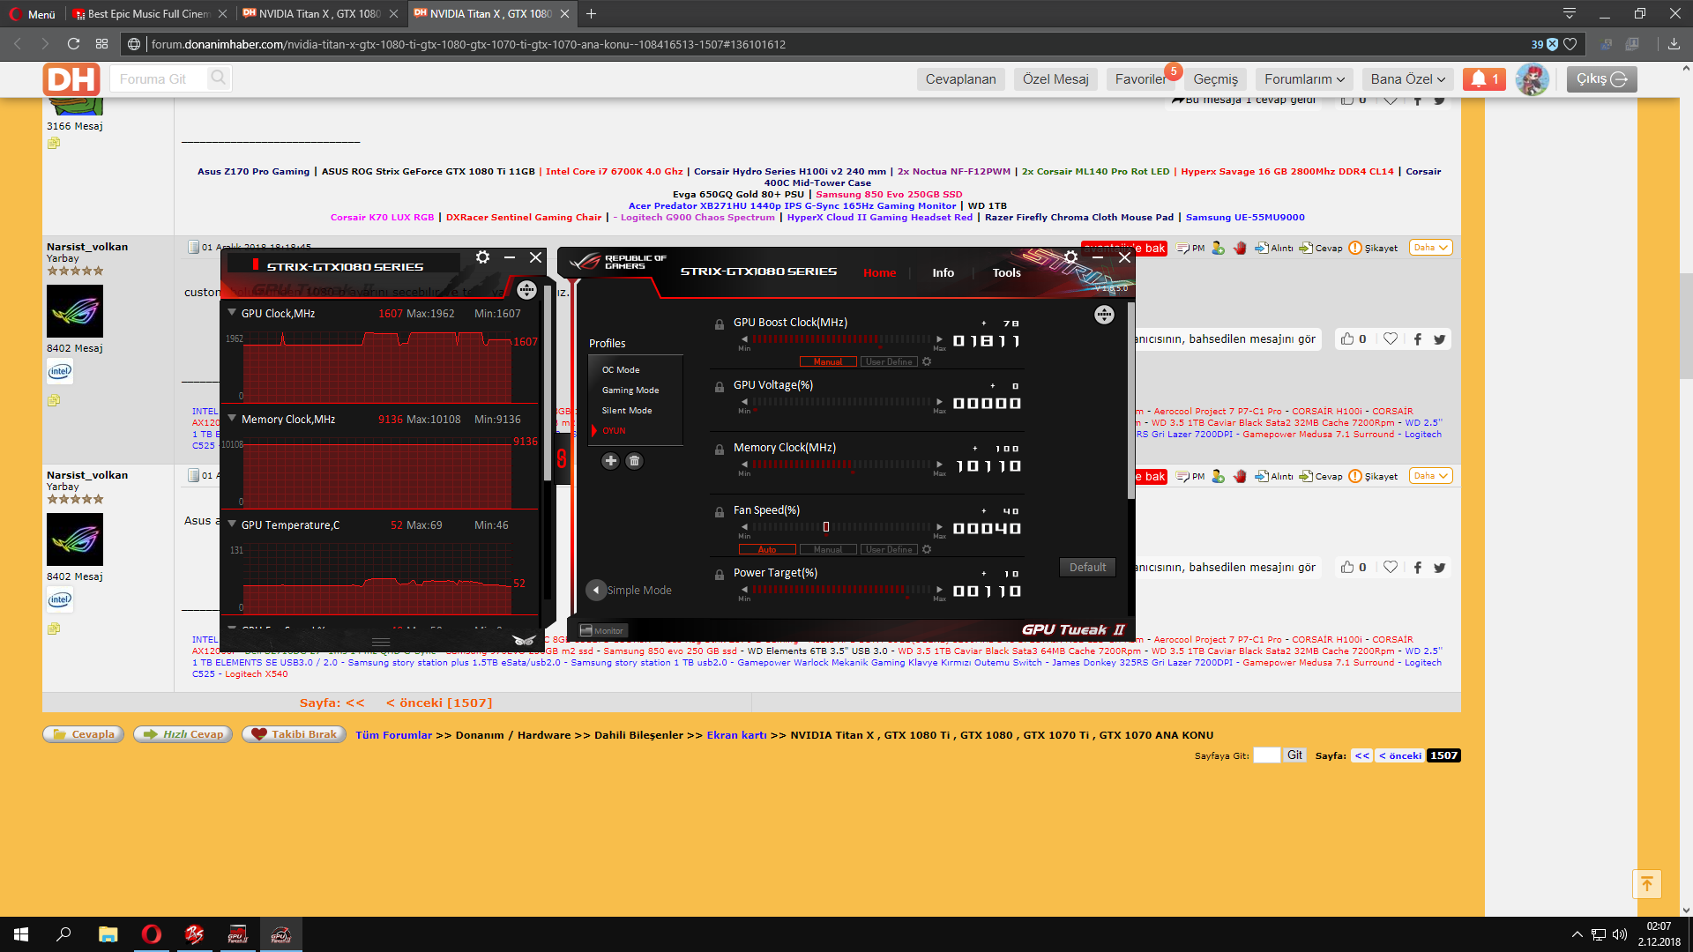Click Foruma Git search field
The image size is (1693, 952).
[x=160, y=79]
